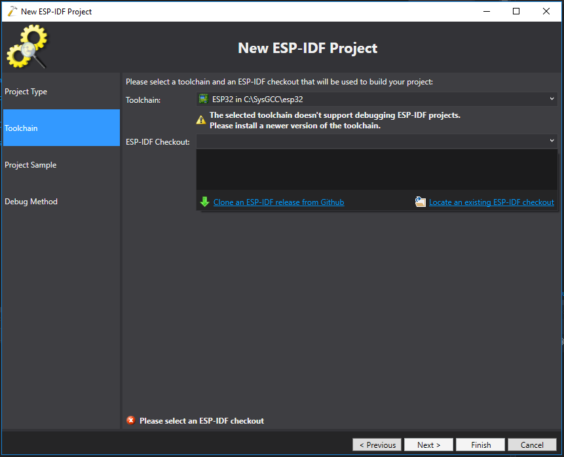Go to the Project Type step
The width and height of the screenshot is (564, 457).
tap(61, 91)
